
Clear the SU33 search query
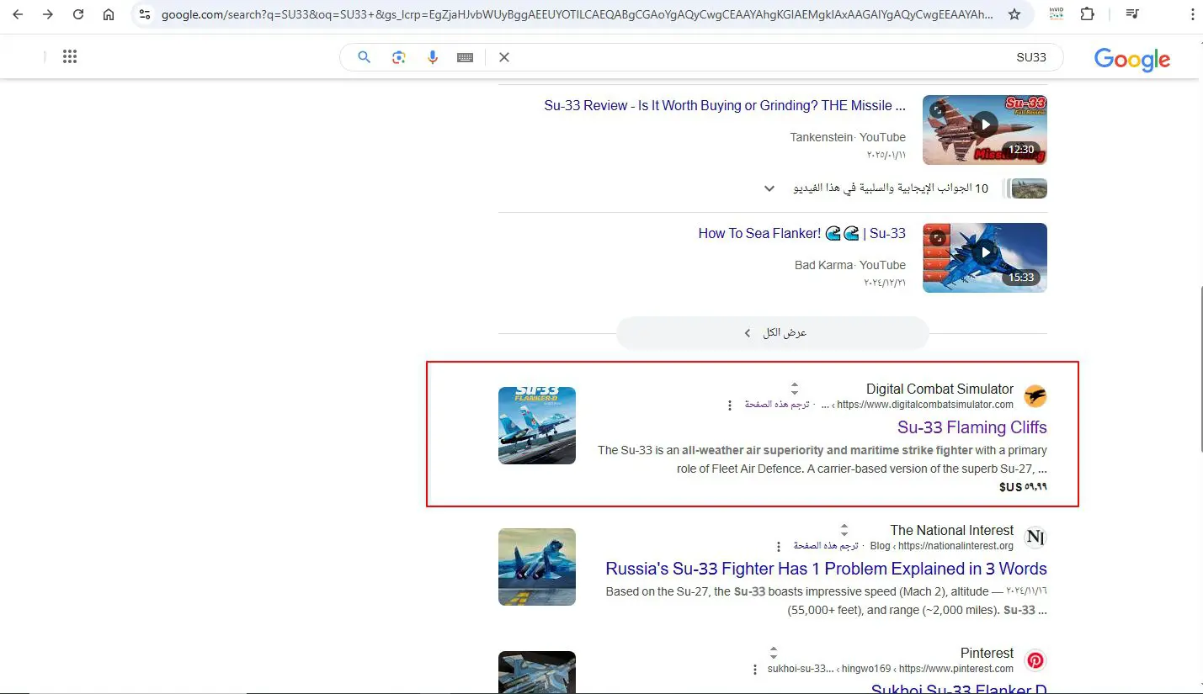[x=504, y=57]
